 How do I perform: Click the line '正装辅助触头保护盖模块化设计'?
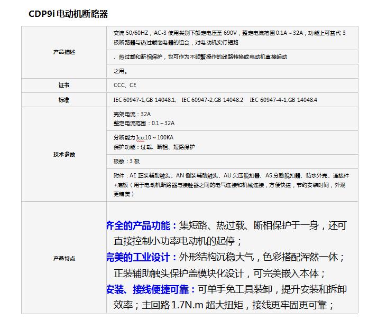point(220,273)
